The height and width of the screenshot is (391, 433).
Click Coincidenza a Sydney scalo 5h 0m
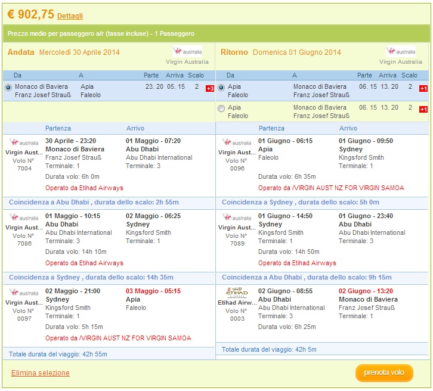coord(301,202)
